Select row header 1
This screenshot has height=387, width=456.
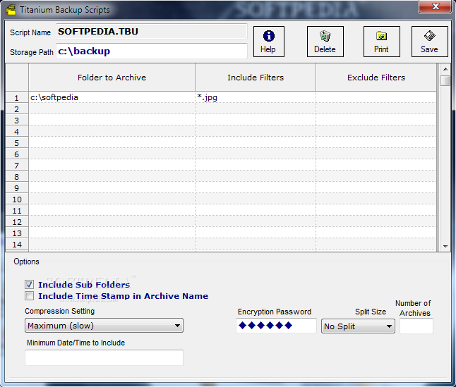pos(17,98)
